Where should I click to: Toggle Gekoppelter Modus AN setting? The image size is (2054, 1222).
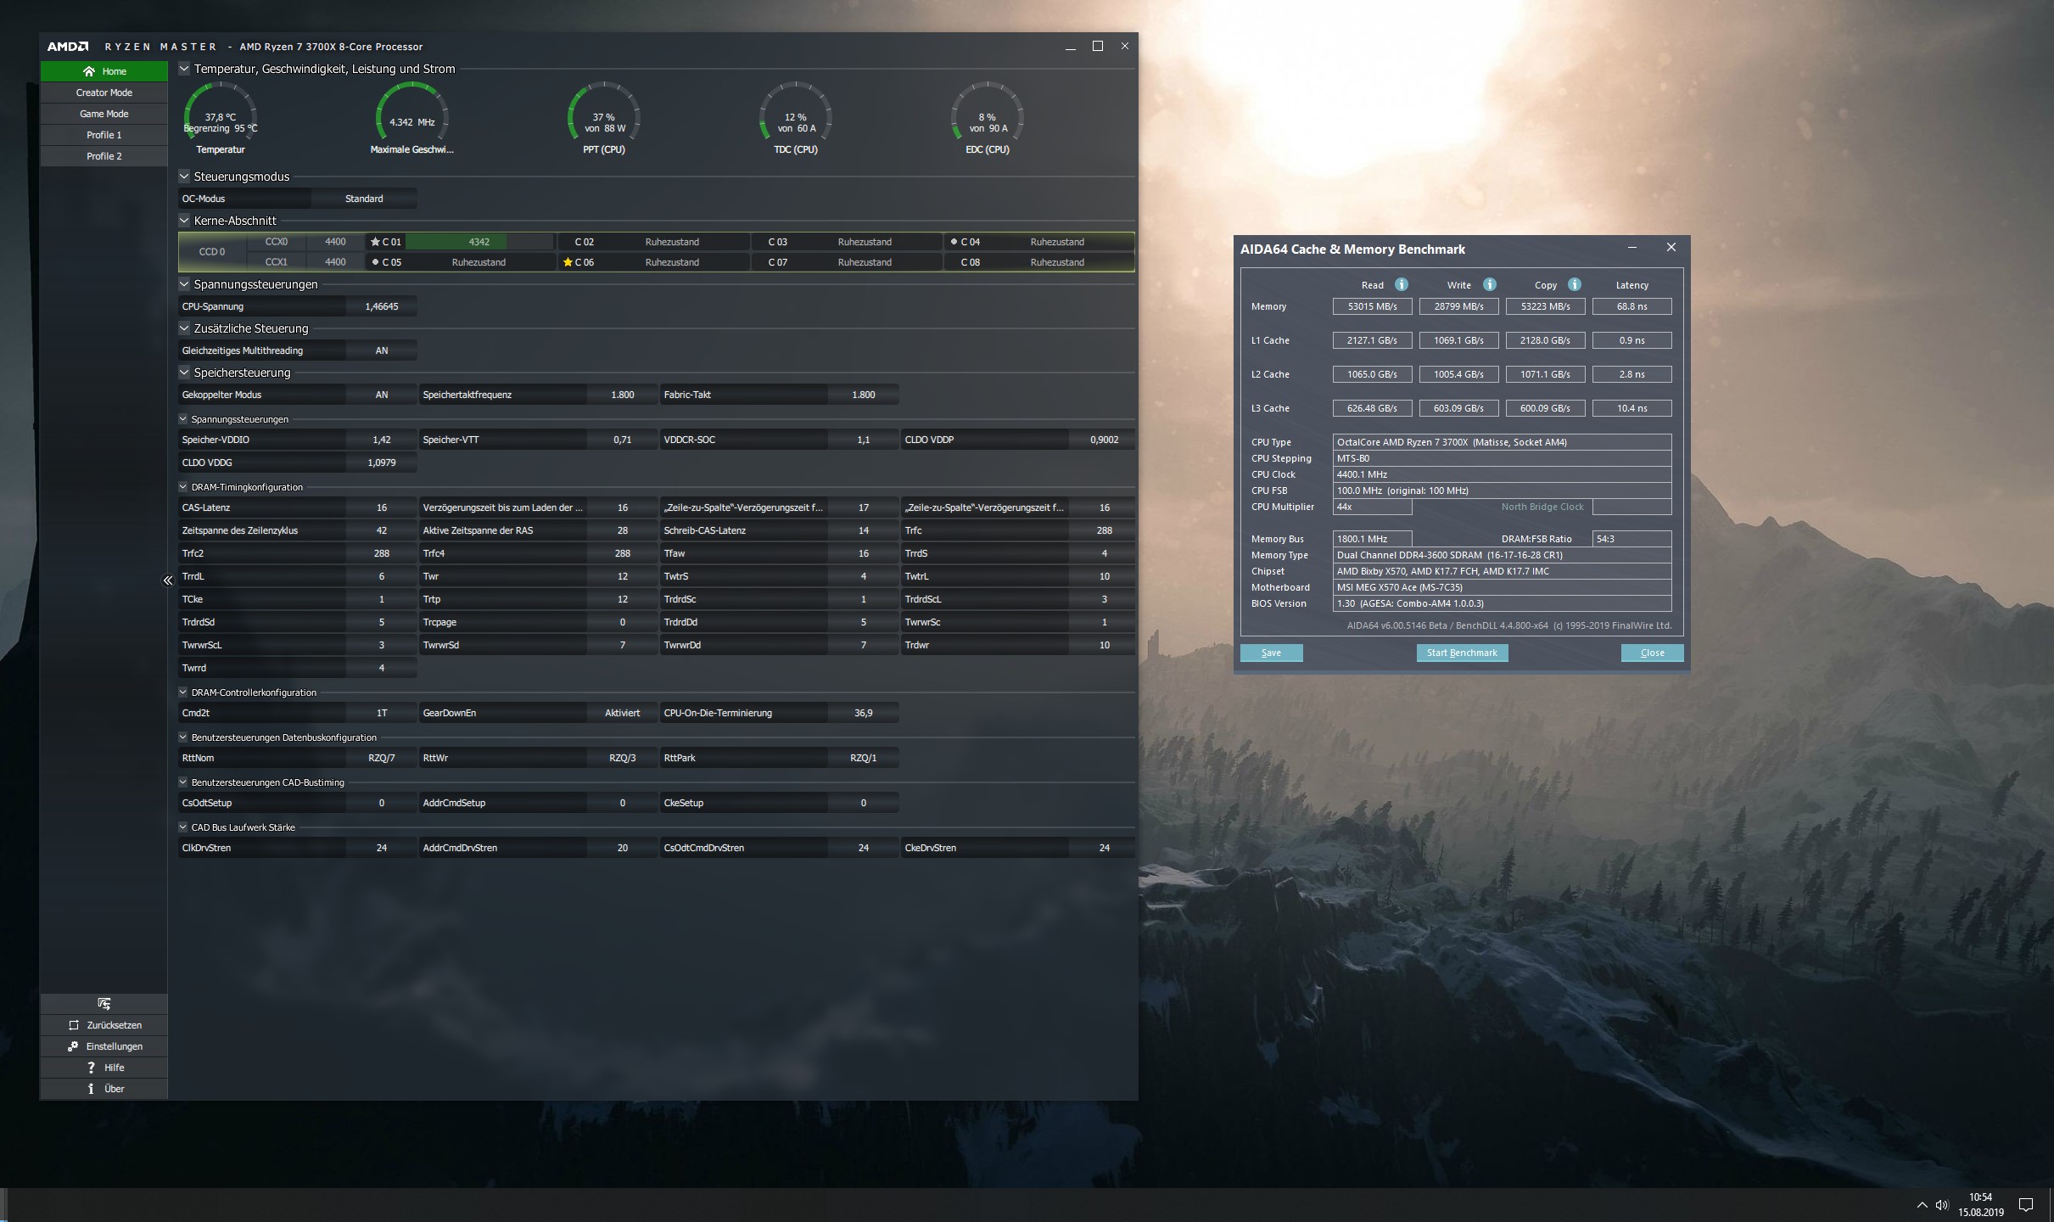(x=381, y=395)
